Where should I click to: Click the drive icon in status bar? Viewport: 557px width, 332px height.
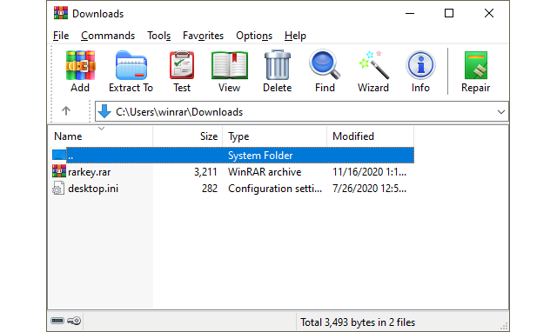57,321
